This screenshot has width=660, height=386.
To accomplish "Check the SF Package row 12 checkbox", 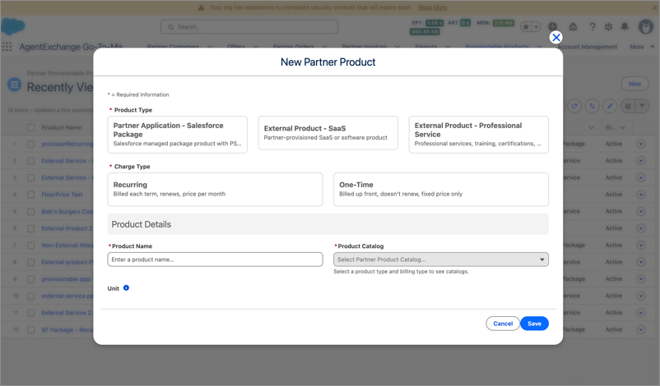I will 30,329.
